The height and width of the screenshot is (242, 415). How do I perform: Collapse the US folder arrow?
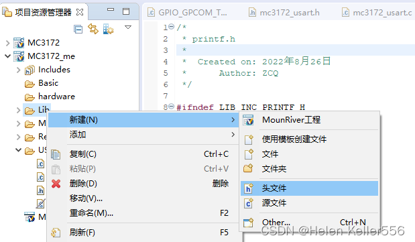pos(18,150)
